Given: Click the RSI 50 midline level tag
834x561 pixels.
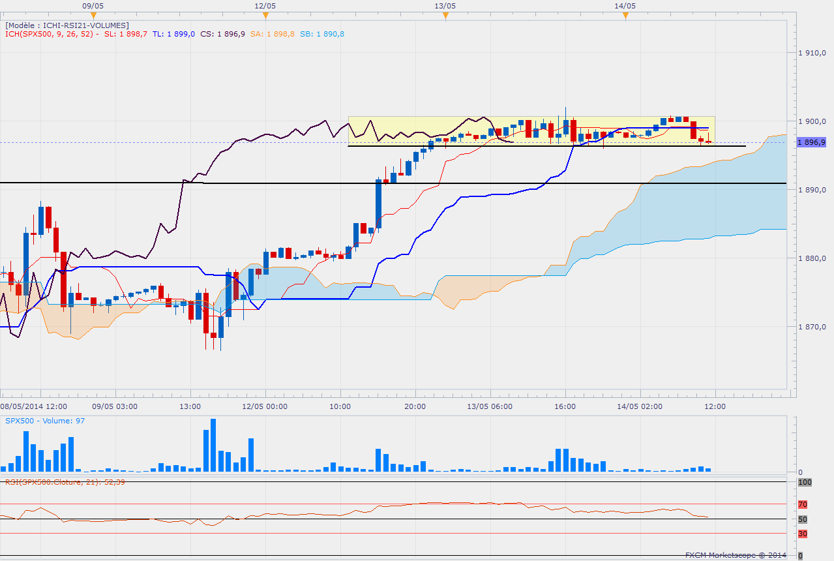Looking at the screenshot, I should 803,519.
